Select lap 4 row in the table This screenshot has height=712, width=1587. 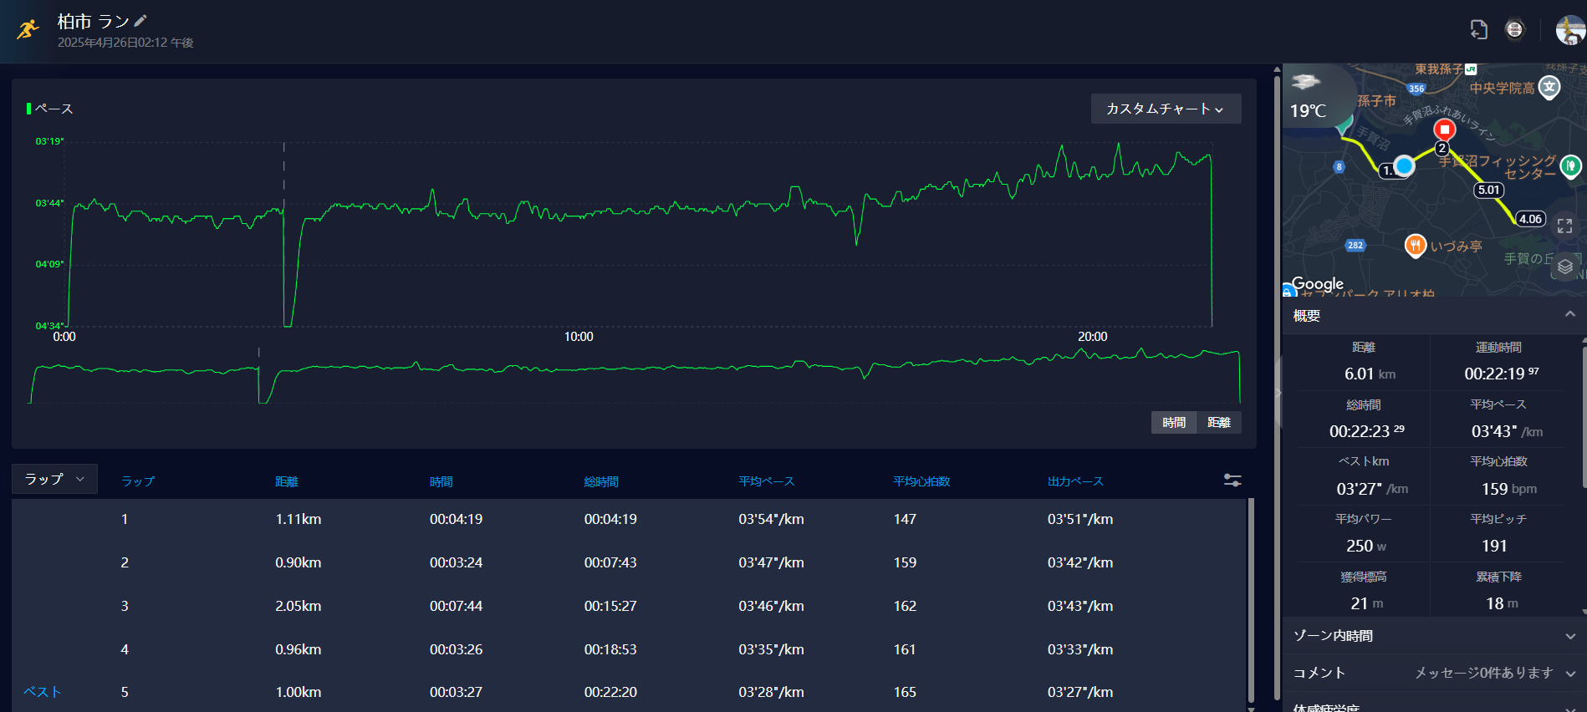(629, 649)
